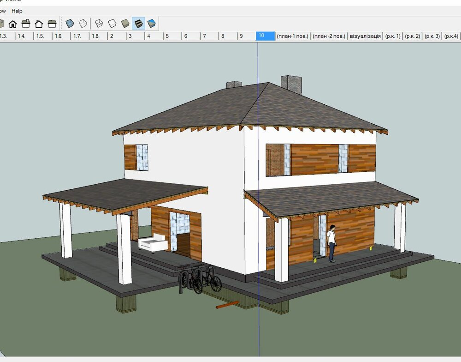Switch to Front view house icon
Image resolution: width=461 pixels, height=362 pixels.
tap(12, 24)
